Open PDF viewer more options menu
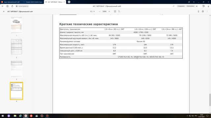Screen dimensions: 211x118 207,11
